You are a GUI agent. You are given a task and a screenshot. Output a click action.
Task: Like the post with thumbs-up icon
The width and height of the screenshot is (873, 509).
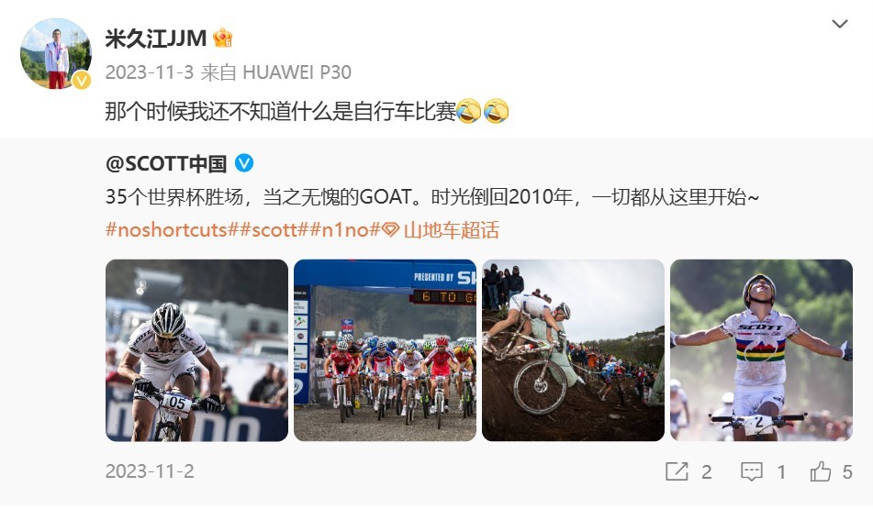820,471
